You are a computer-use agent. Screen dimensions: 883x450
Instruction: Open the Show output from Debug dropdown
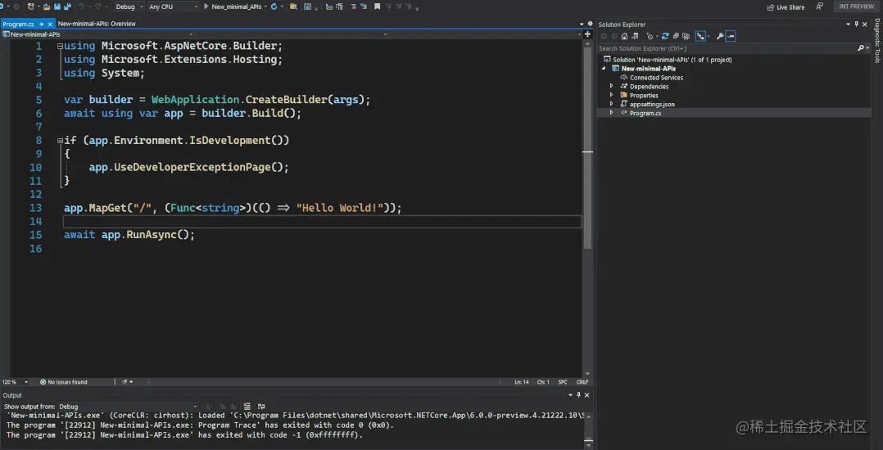pos(129,406)
